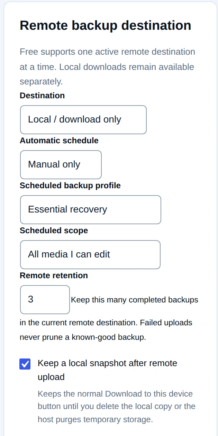
Task: Expand the Scheduled backup profile dropdown
Action: 91,210
